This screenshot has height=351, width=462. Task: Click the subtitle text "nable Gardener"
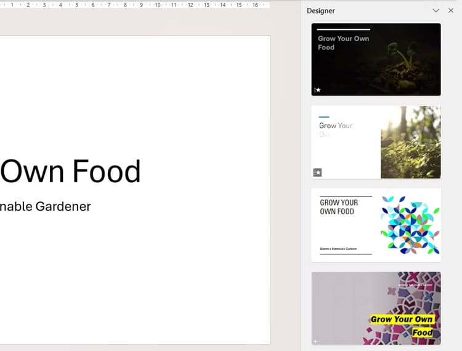(46, 206)
